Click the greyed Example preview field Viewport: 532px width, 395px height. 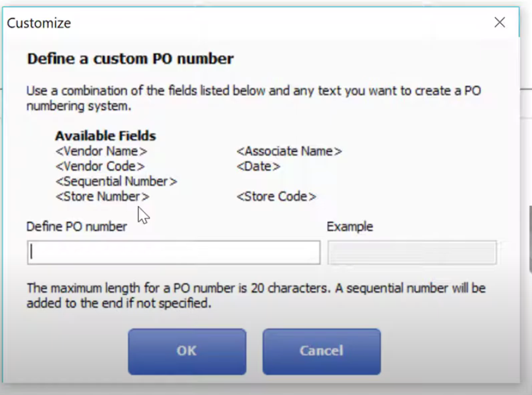(x=412, y=252)
